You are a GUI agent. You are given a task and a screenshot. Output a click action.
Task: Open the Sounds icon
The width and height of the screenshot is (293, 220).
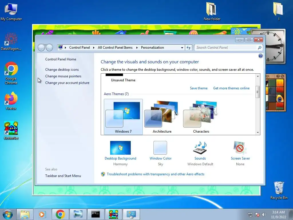(200, 148)
